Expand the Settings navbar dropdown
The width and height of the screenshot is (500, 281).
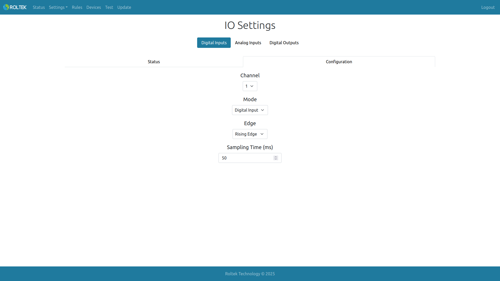(58, 7)
